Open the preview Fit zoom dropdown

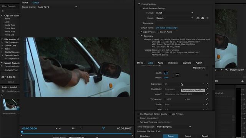coord(77,128)
